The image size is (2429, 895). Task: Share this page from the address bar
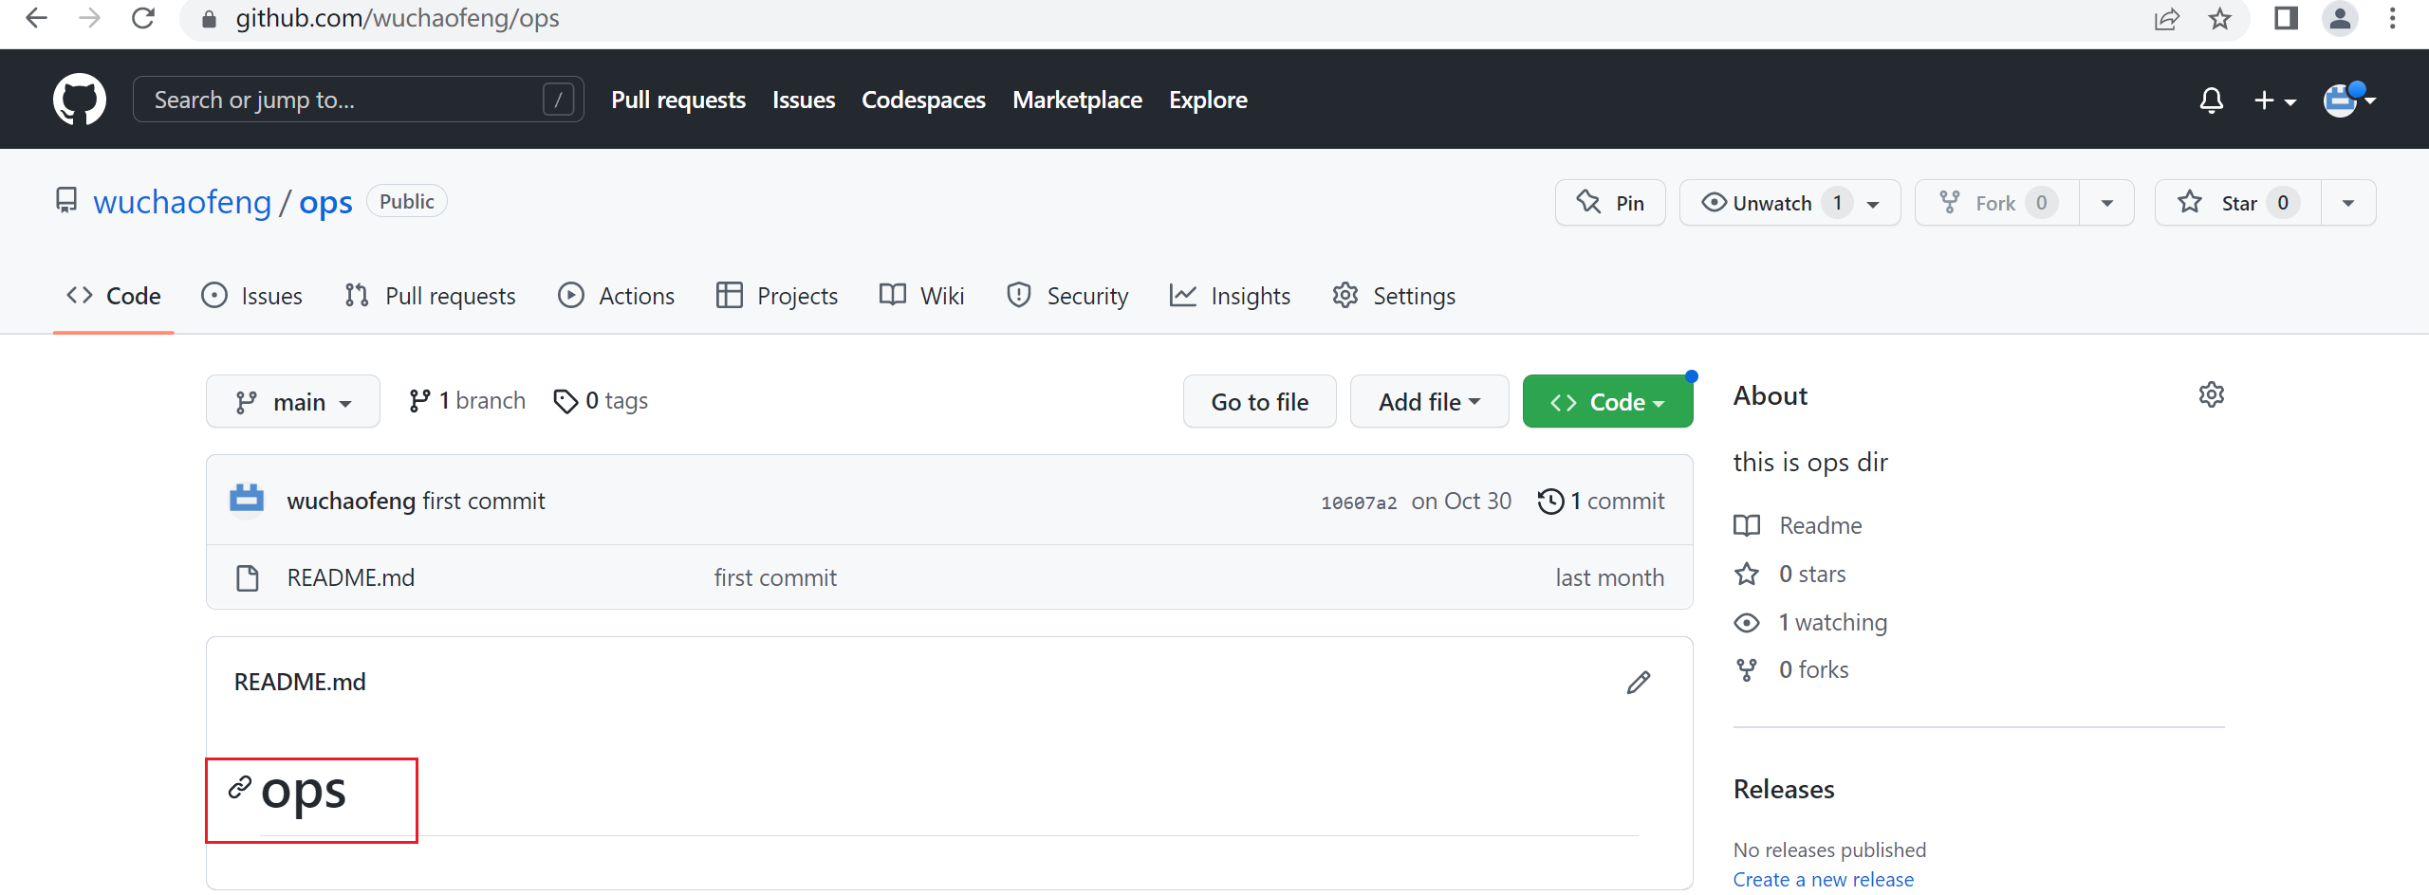click(x=2167, y=18)
